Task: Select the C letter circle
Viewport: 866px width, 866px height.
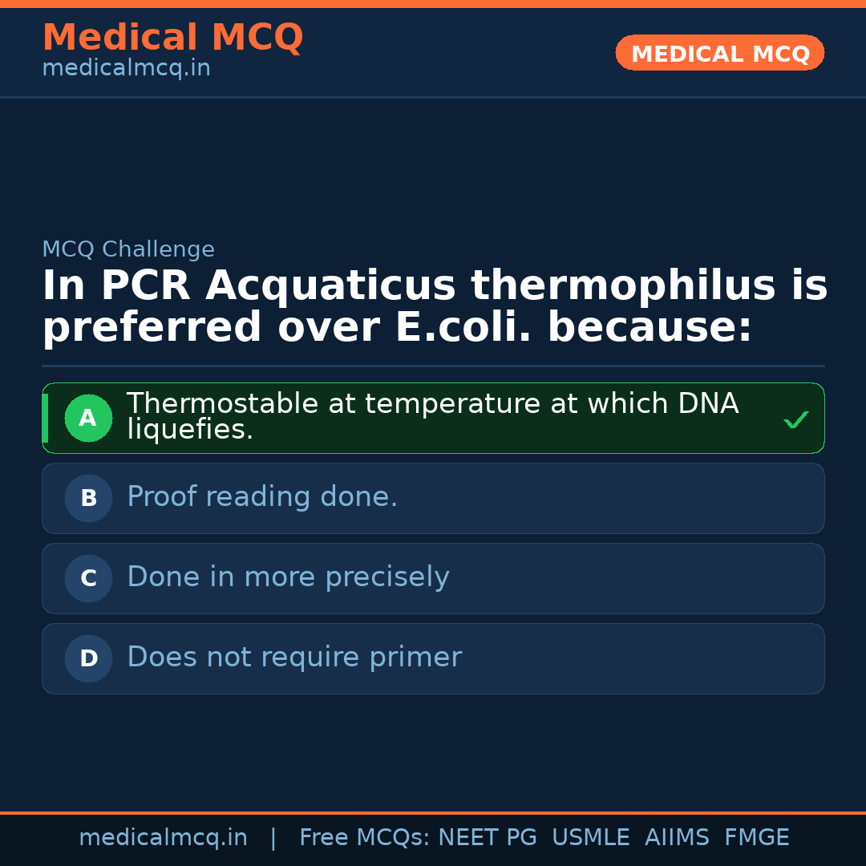Action: pos(88,578)
